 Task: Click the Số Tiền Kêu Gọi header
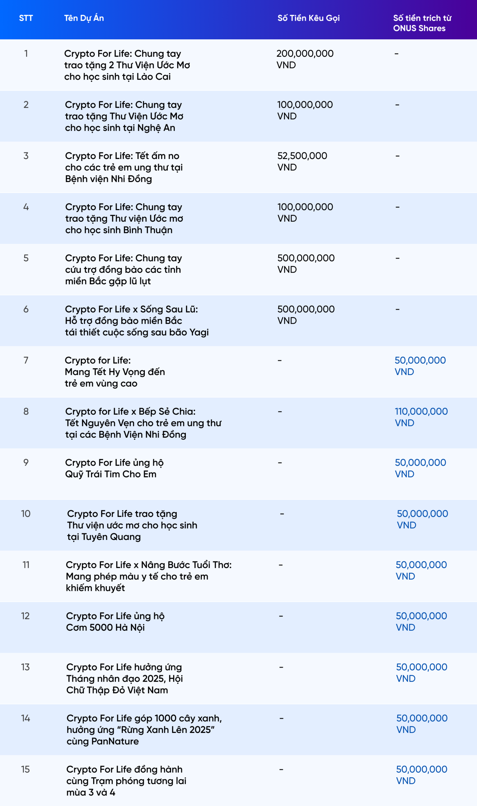click(x=309, y=18)
